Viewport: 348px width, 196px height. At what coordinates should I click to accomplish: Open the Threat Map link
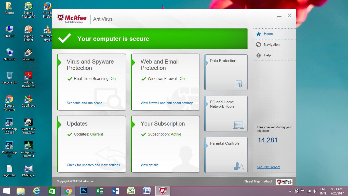tap(252, 181)
